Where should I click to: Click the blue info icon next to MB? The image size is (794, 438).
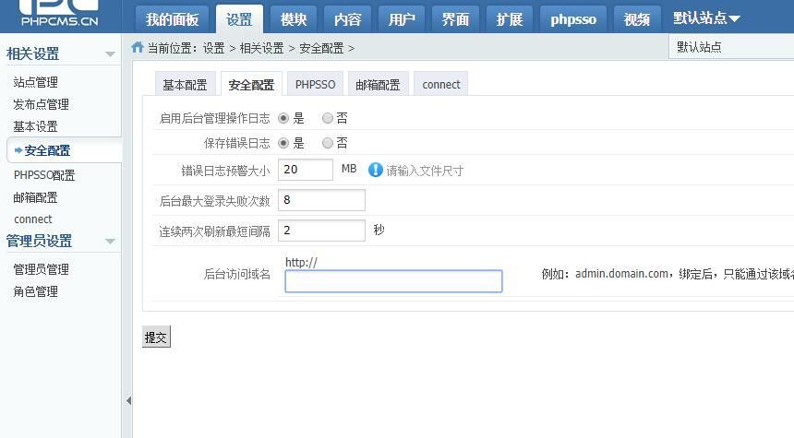tap(375, 170)
